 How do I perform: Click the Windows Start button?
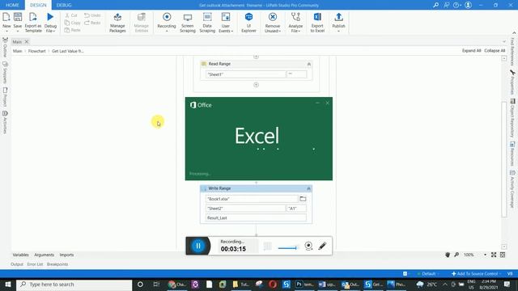8,285
